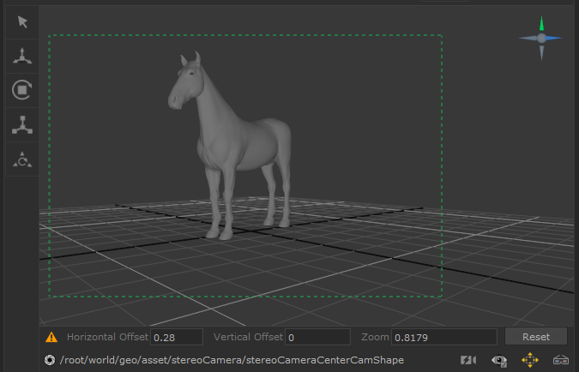Open the camera picker aperture icon

coord(50,360)
